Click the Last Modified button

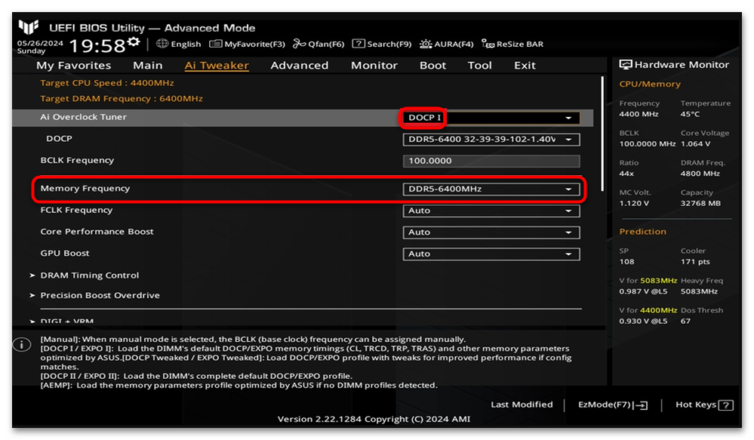tap(522, 405)
